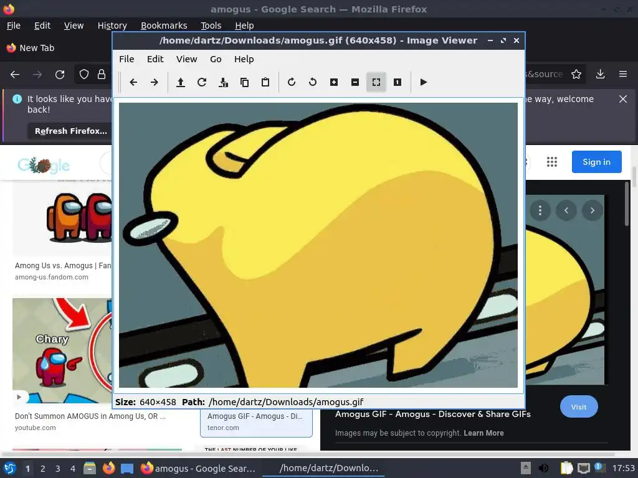Open image preview three-dot options menu
Viewport: 638px width, 478px height.
pos(540,210)
